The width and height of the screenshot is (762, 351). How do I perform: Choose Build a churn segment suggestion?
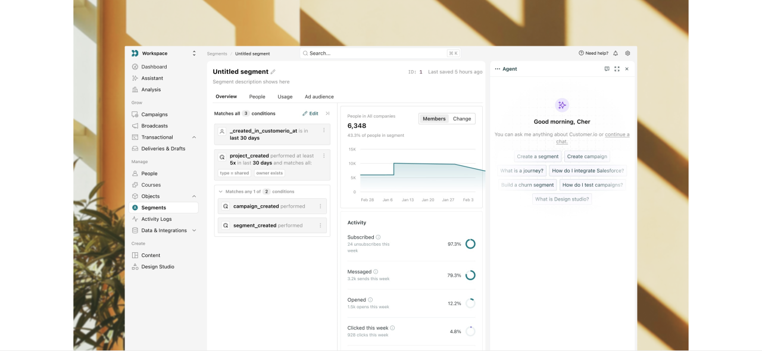pyautogui.click(x=527, y=185)
